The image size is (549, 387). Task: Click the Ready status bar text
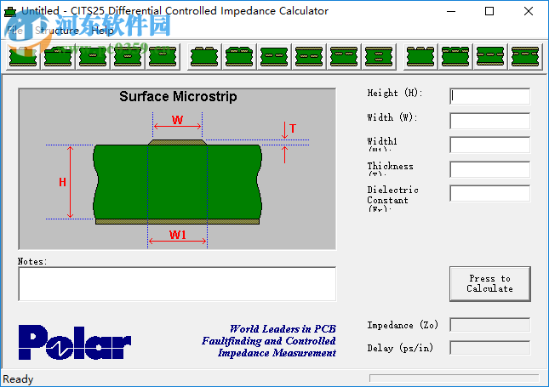click(18, 379)
